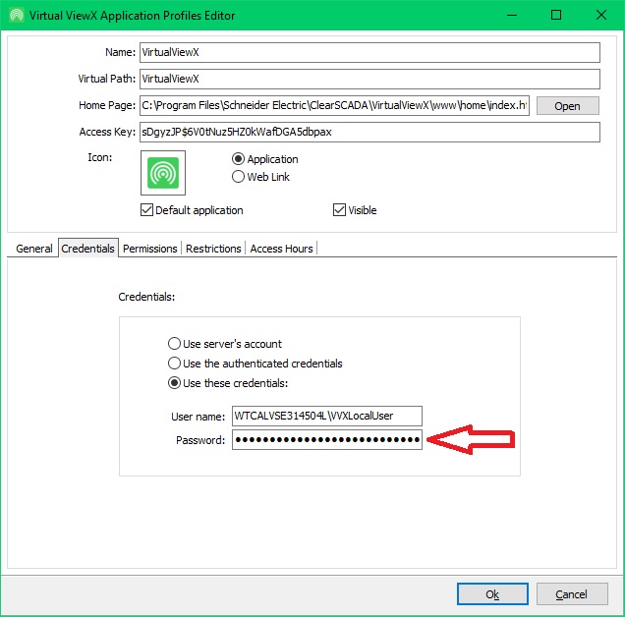Viewport: 625px width, 617px height.
Task: Choose Use server's account option
Action: tap(174, 344)
